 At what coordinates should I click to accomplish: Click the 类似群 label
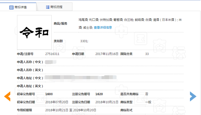click(58, 41)
